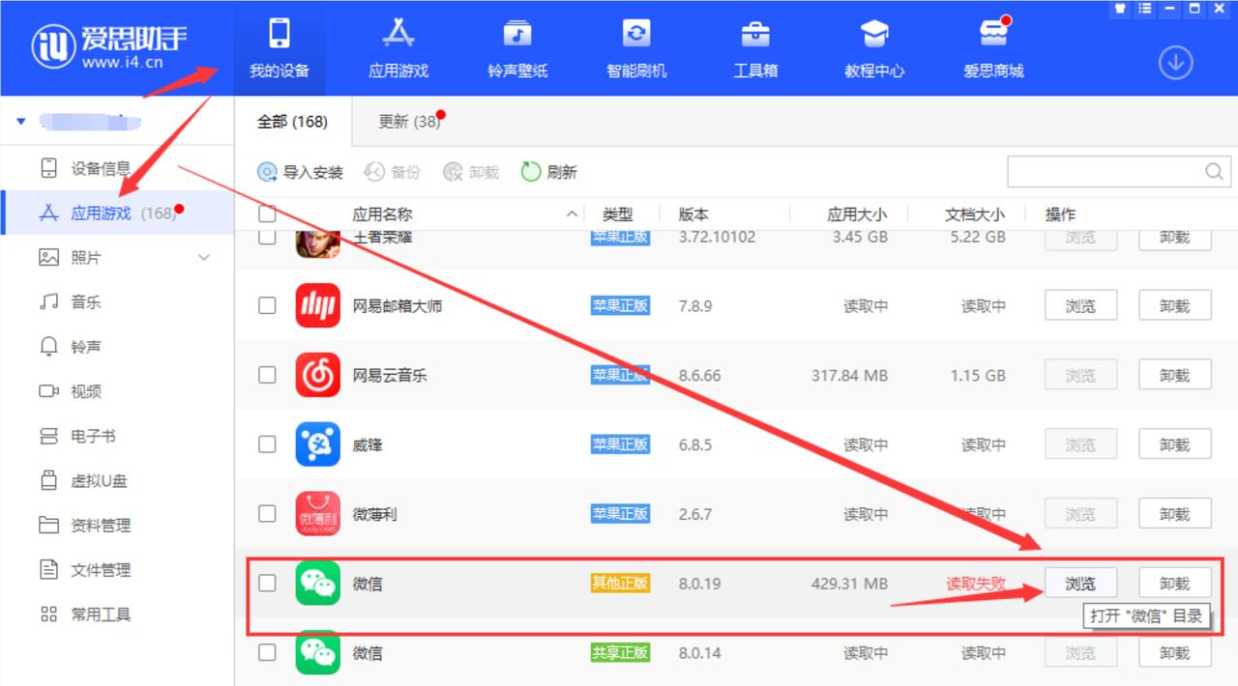Click the download manager arrow icon
1238x686 pixels.
(x=1175, y=64)
